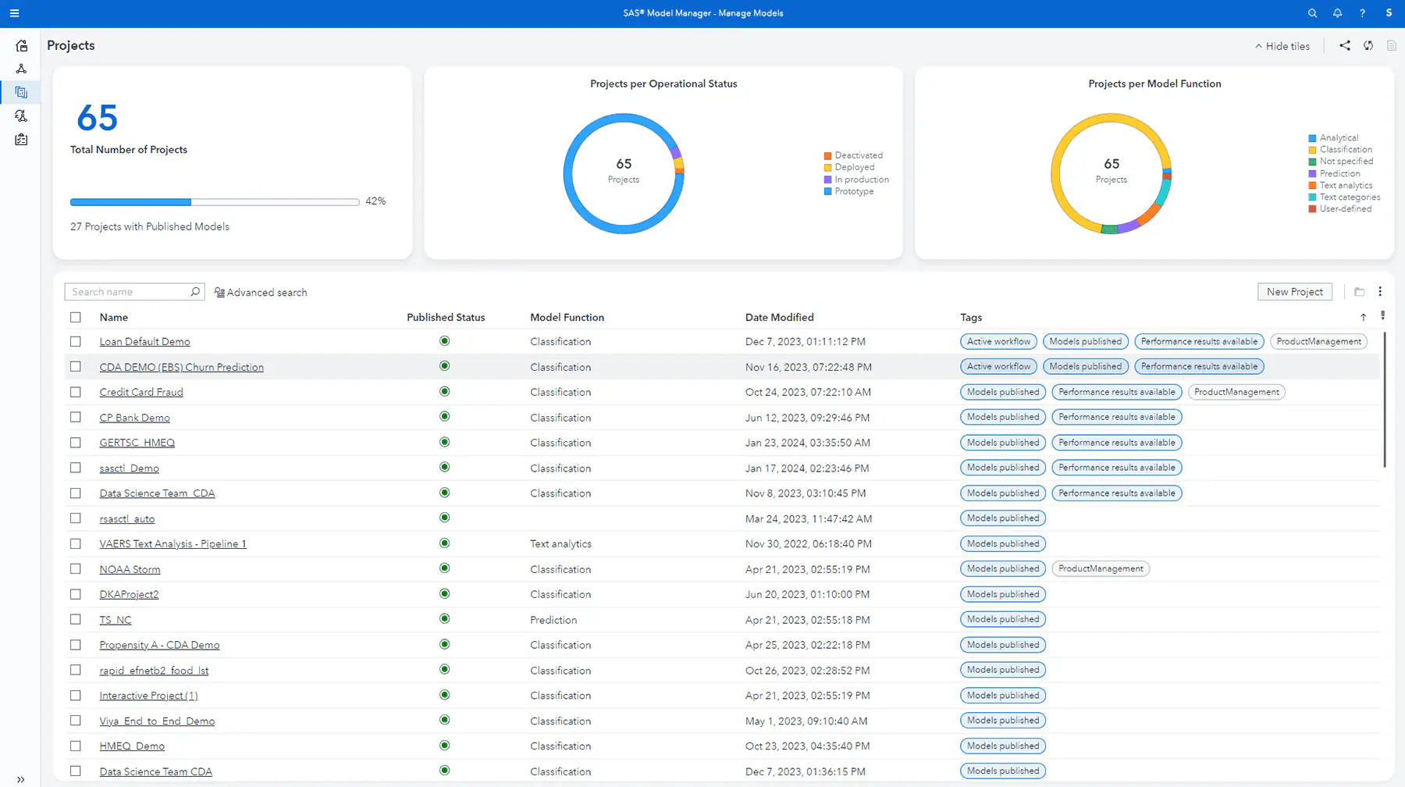Click the search magnifier in top bar

point(1312,13)
